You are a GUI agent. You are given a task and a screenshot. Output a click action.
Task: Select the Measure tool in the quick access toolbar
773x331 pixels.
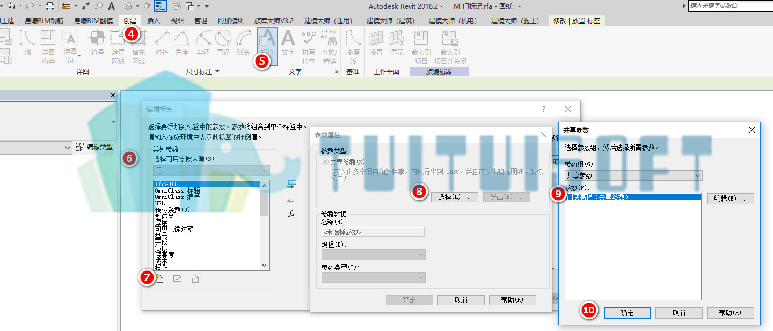(66, 6)
